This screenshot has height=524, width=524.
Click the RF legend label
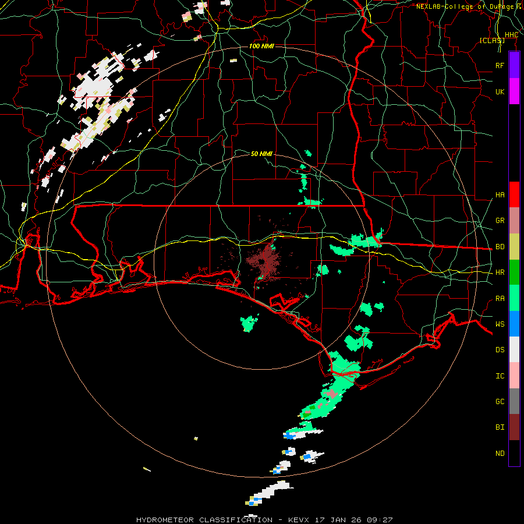pos(500,65)
